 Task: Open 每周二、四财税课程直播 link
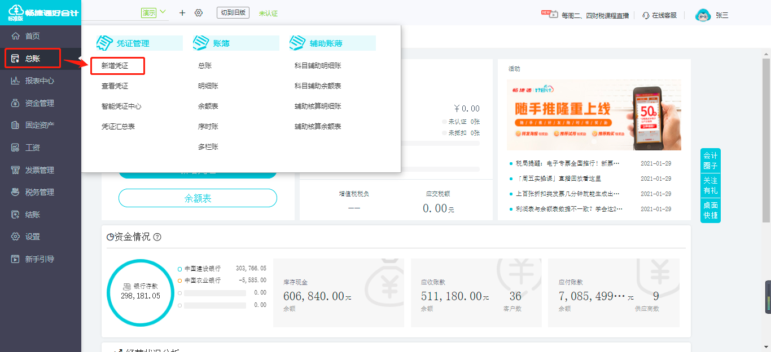(x=595, y=16)
